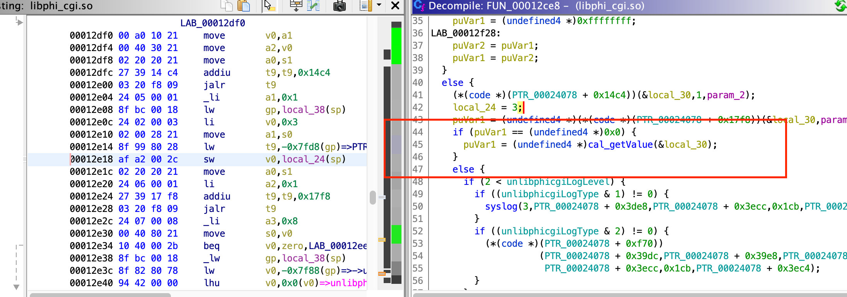Click the lhu mnemonic at address 00012e40
Screen dimensions: 847x297
(212, 283)
